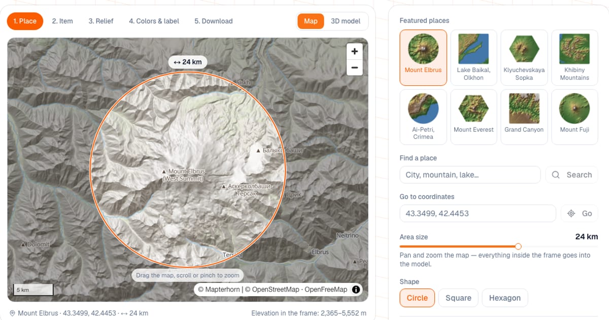Viewport: 609px width, 320px height.
Task: Select the Hexagon shape option
Action: [x=505, y=298]
